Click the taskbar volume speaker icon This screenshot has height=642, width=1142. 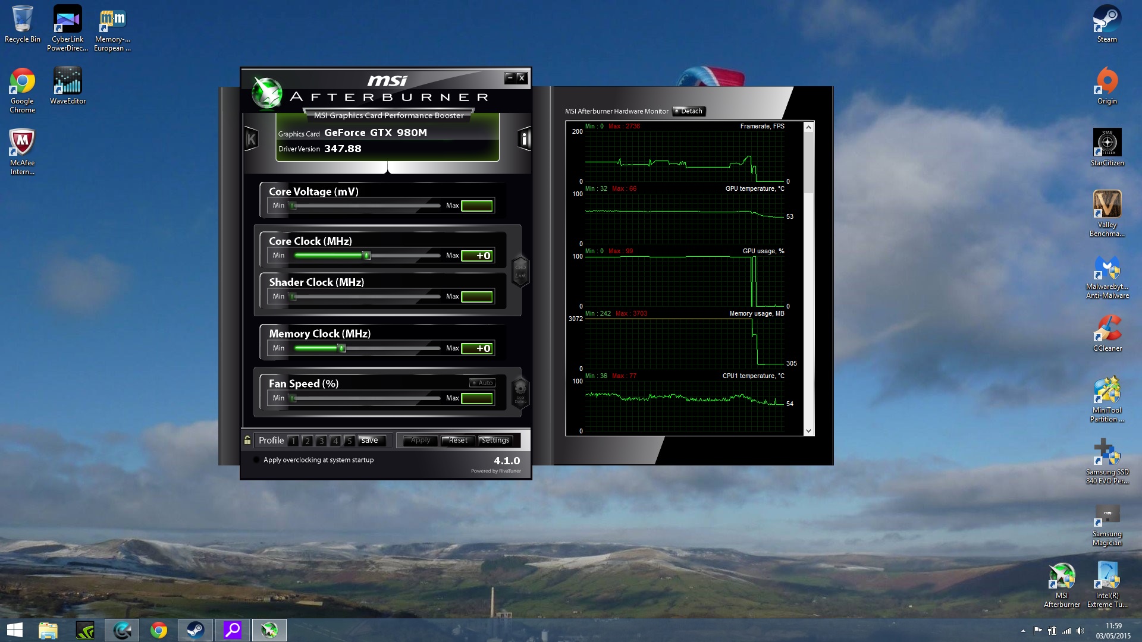click(1080, 631)
